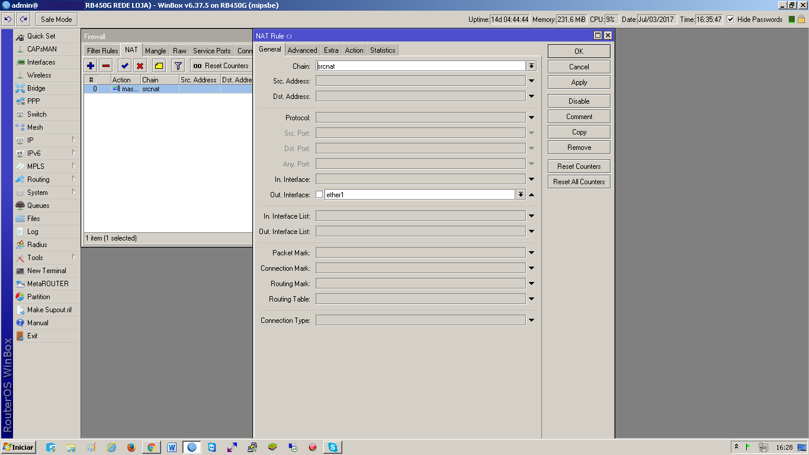Expand the Dst. Address field arrow
This screenshot has height=455, width=809.
531,97
